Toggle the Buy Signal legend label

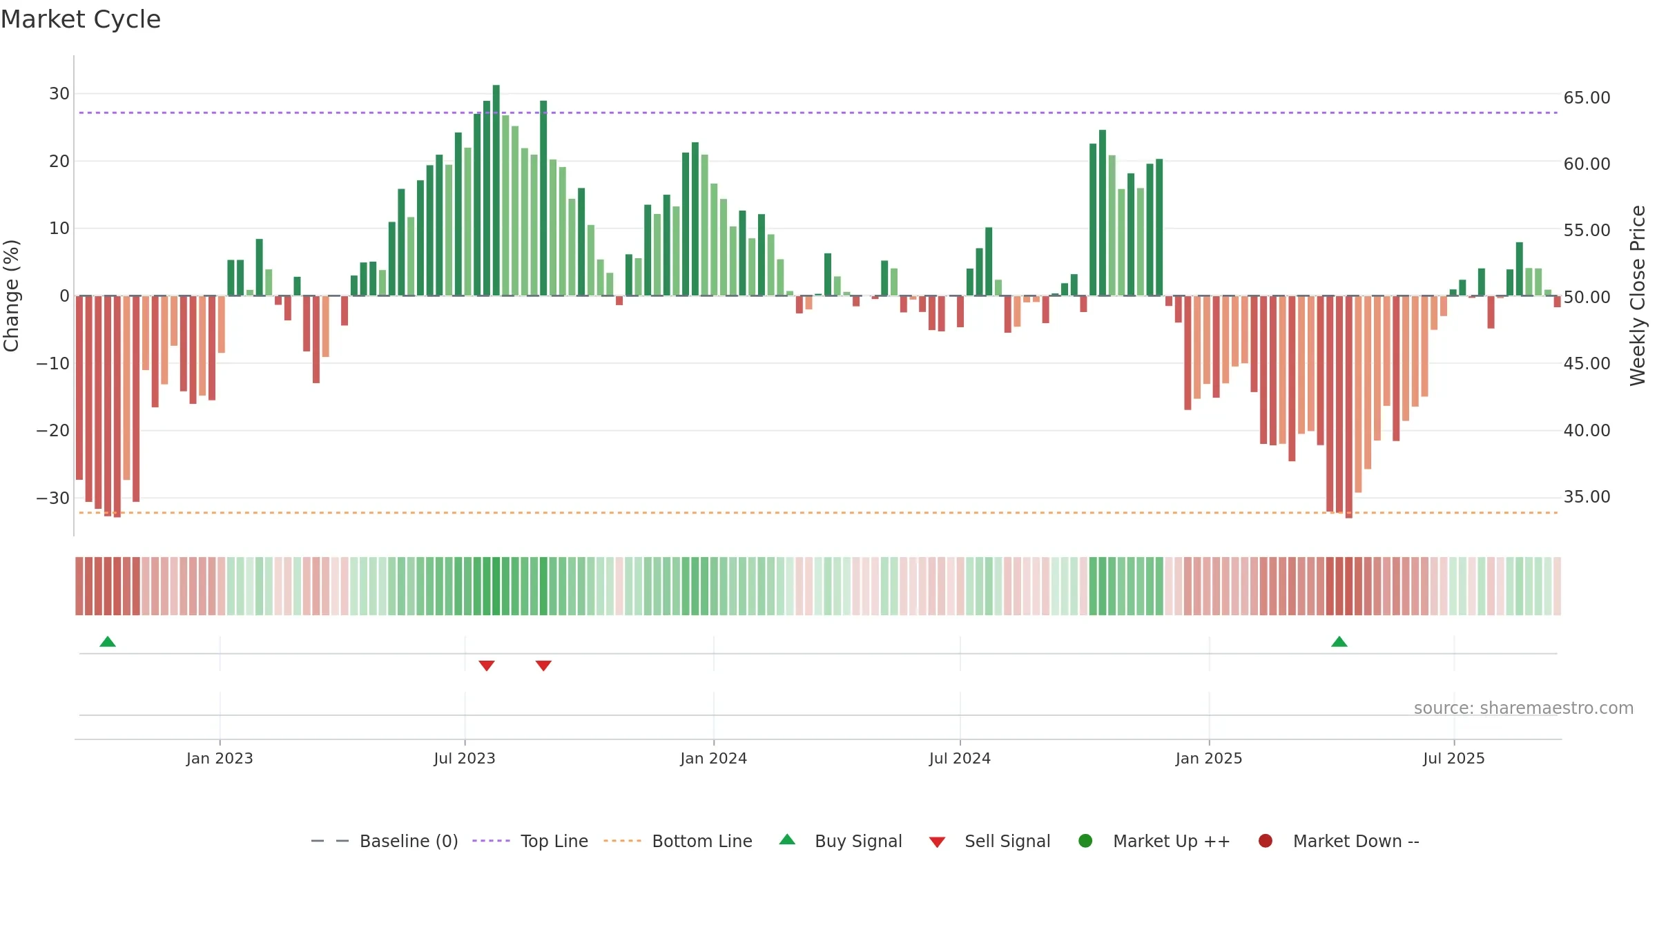click(858, 841)
